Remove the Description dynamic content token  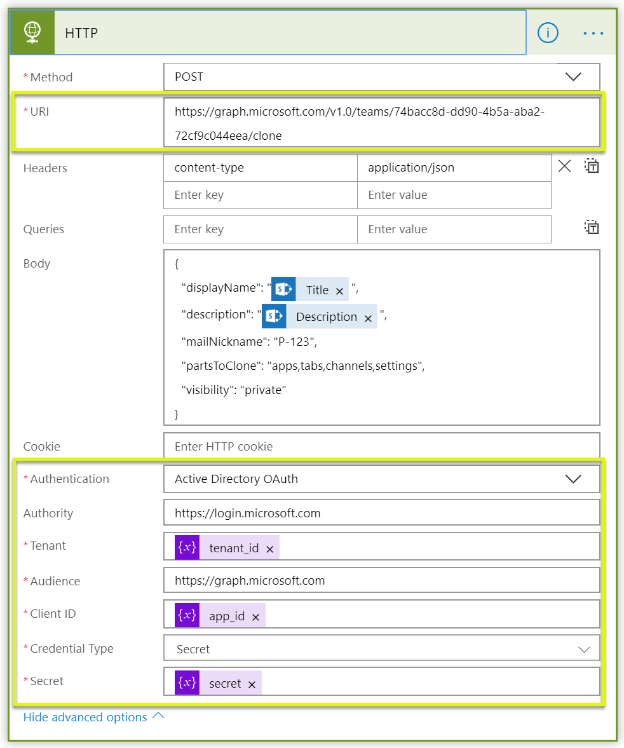click(368, 318)
